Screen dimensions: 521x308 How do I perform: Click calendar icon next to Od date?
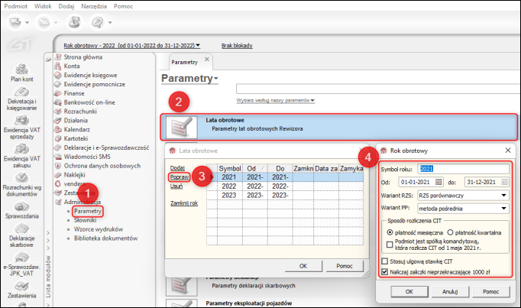tap(438, 182)
